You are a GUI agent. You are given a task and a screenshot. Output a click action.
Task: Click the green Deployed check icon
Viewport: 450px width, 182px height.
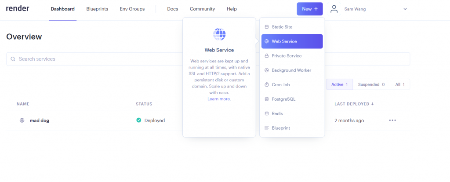(x=139, y=120)
